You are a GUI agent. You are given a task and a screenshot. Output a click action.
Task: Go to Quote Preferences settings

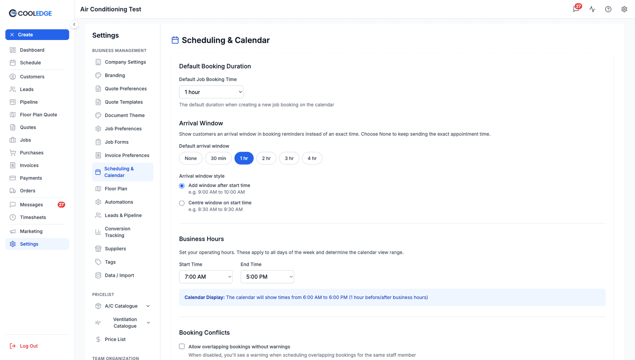[123, 89]
